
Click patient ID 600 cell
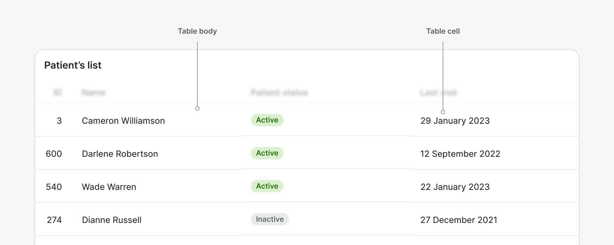point(54,154)
